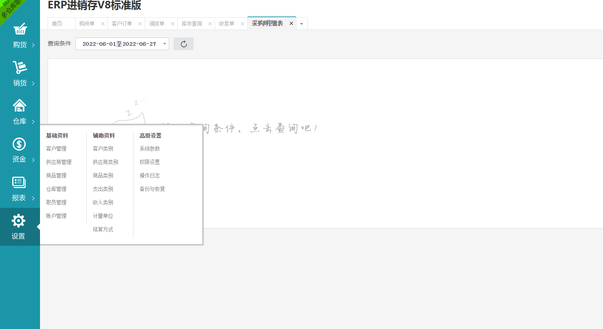Open 职员管理 in settings menu
Viewport: 603px width, 329px height.
pos(56,202)
